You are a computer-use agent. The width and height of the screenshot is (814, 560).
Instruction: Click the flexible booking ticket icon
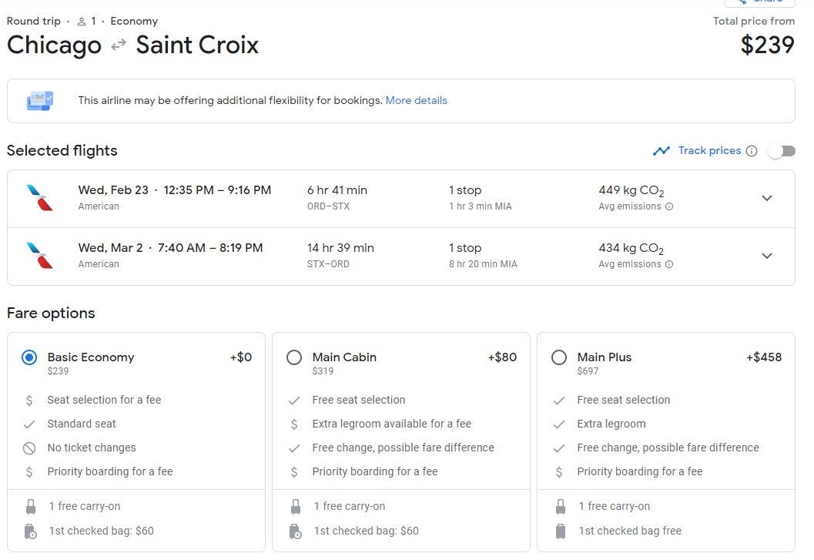tap(40, 101)
